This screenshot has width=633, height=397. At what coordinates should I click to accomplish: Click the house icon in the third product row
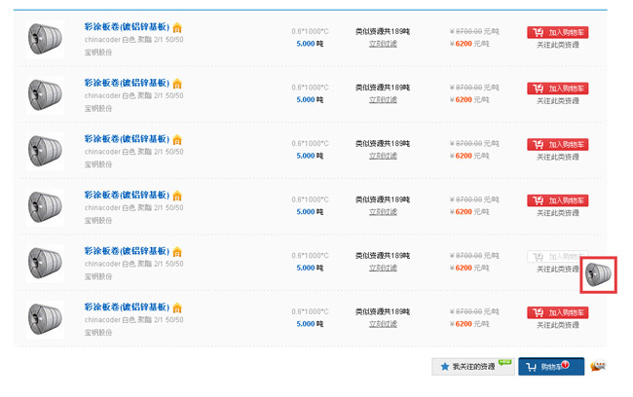[x=177, y=141]
